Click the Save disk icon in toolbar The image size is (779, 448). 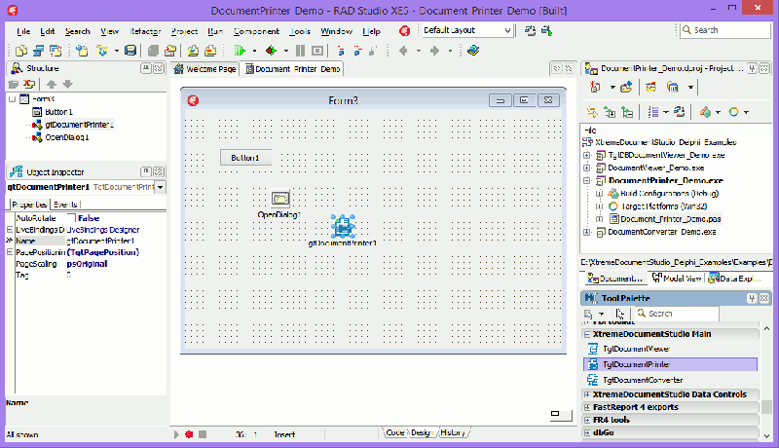[x=130, y=51]
